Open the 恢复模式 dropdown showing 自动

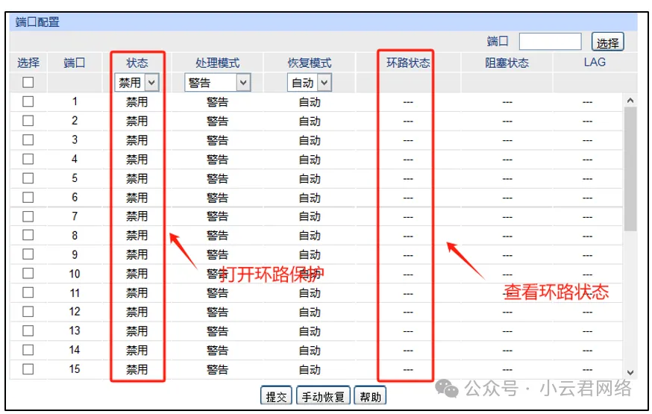pyautogui.click(x=310, y=83)
